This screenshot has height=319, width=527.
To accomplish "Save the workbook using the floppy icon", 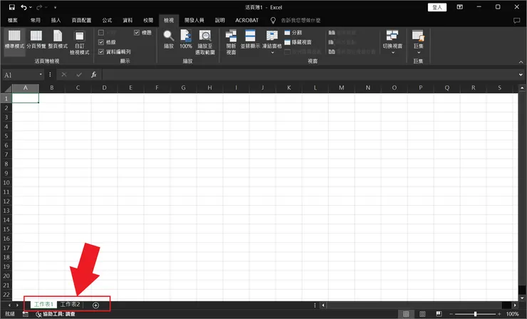I will pos(12,7).
